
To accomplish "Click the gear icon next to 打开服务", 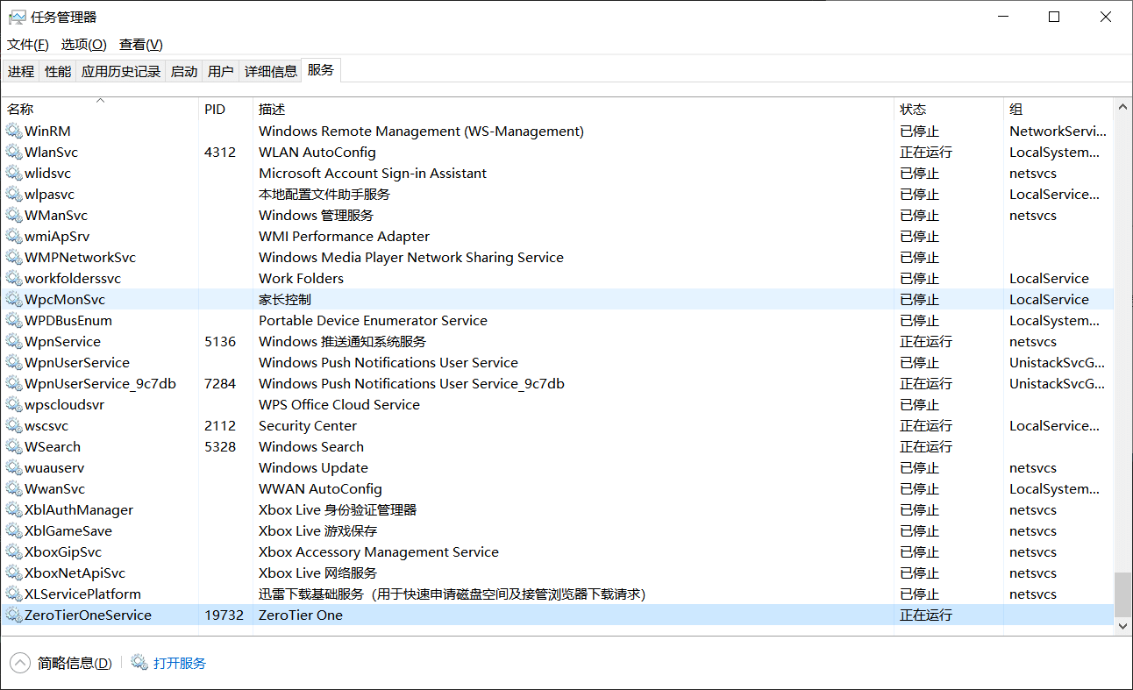I will coord(139,663).
